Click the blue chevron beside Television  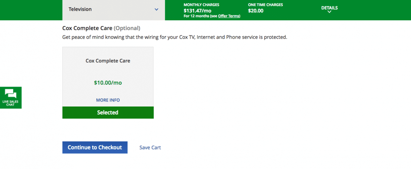click(157, 10)
